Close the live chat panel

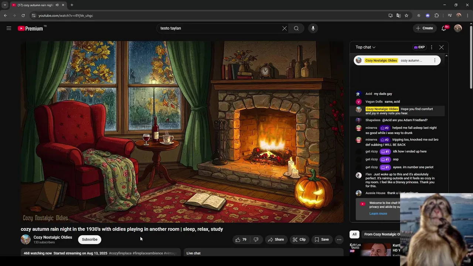(441, 47)
